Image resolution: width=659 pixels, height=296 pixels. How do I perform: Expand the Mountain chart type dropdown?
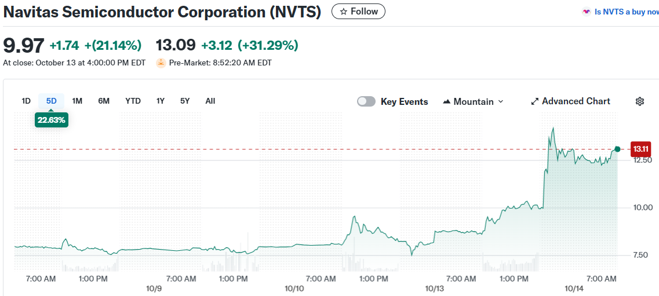[501, 101]
